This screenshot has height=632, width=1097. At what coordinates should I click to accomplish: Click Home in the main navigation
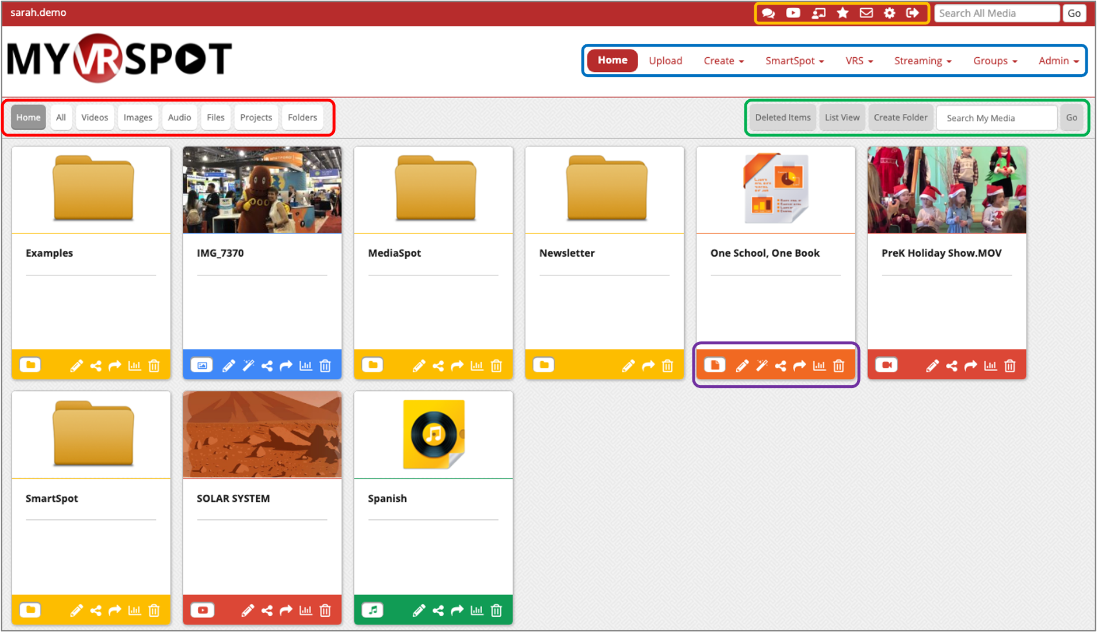[x=612, y=61]
